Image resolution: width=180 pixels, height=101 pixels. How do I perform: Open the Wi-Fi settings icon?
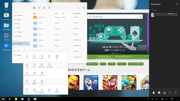27,57
